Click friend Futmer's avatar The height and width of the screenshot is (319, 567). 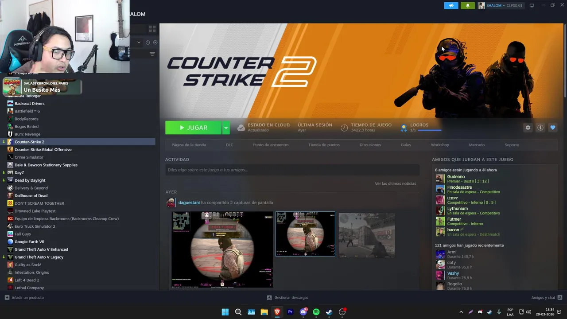pyautogui.click(x=440, y=221)
